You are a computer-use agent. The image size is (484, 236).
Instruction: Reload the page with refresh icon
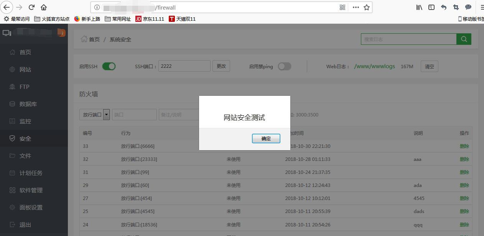click(x=31, y=7)
